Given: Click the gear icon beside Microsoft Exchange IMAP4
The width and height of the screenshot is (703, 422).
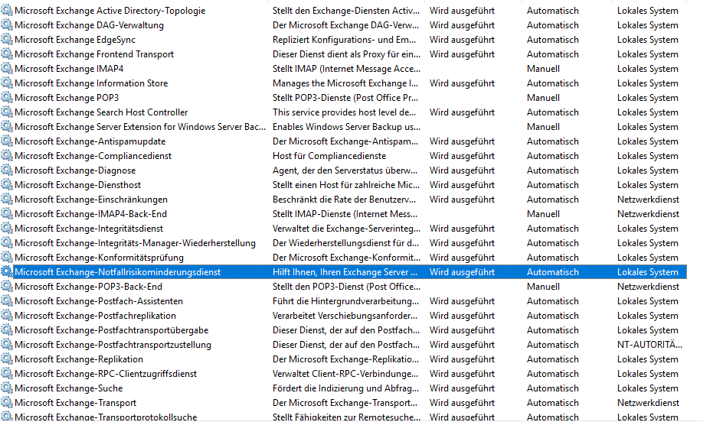Looking at the screenshot, I should [x=7, y=69].
